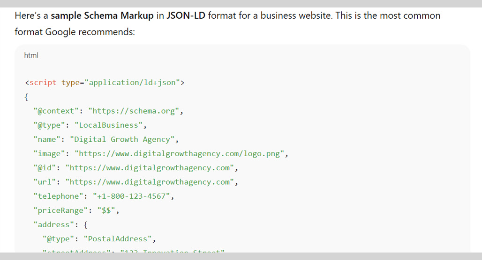Click the "@id" URL line
Image resolution: width=482 pixels, height=260 pixels.
(136, 168)
